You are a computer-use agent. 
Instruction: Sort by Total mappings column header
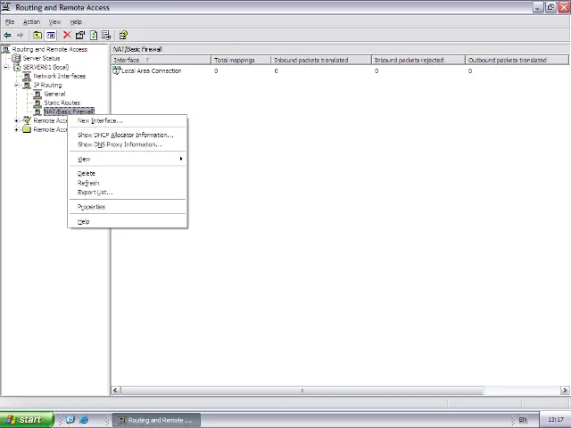[x=241, y=60]
